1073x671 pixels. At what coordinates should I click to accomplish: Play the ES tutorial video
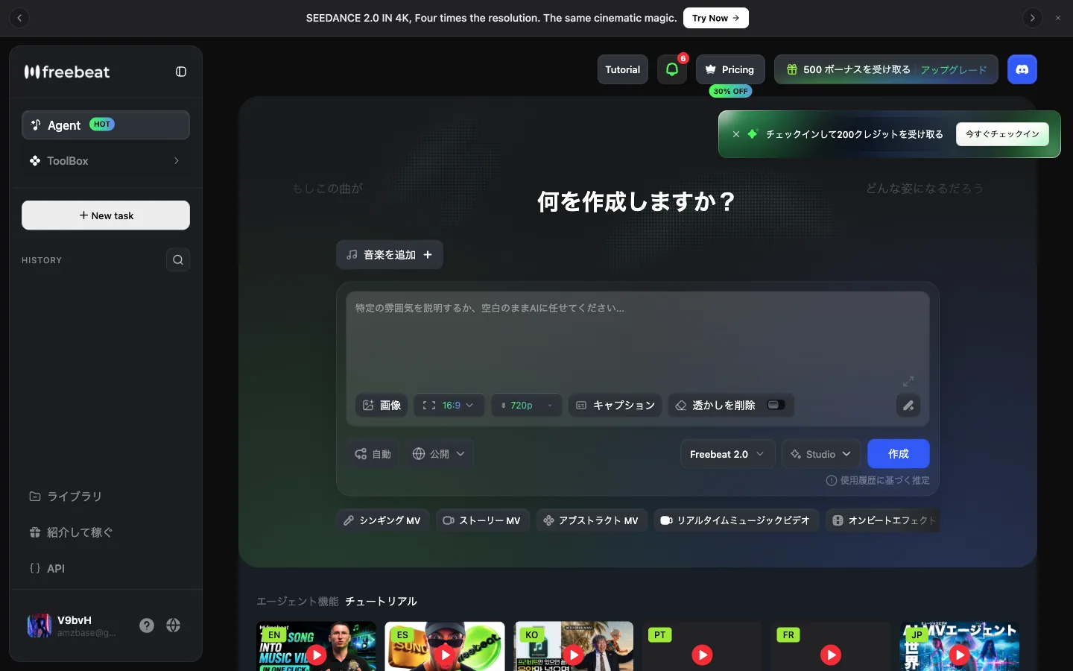point(445,655)
